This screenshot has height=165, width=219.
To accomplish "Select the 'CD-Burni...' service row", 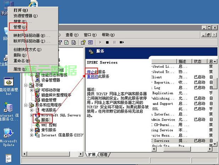I will pyautogui.click(x=182, y=125).
